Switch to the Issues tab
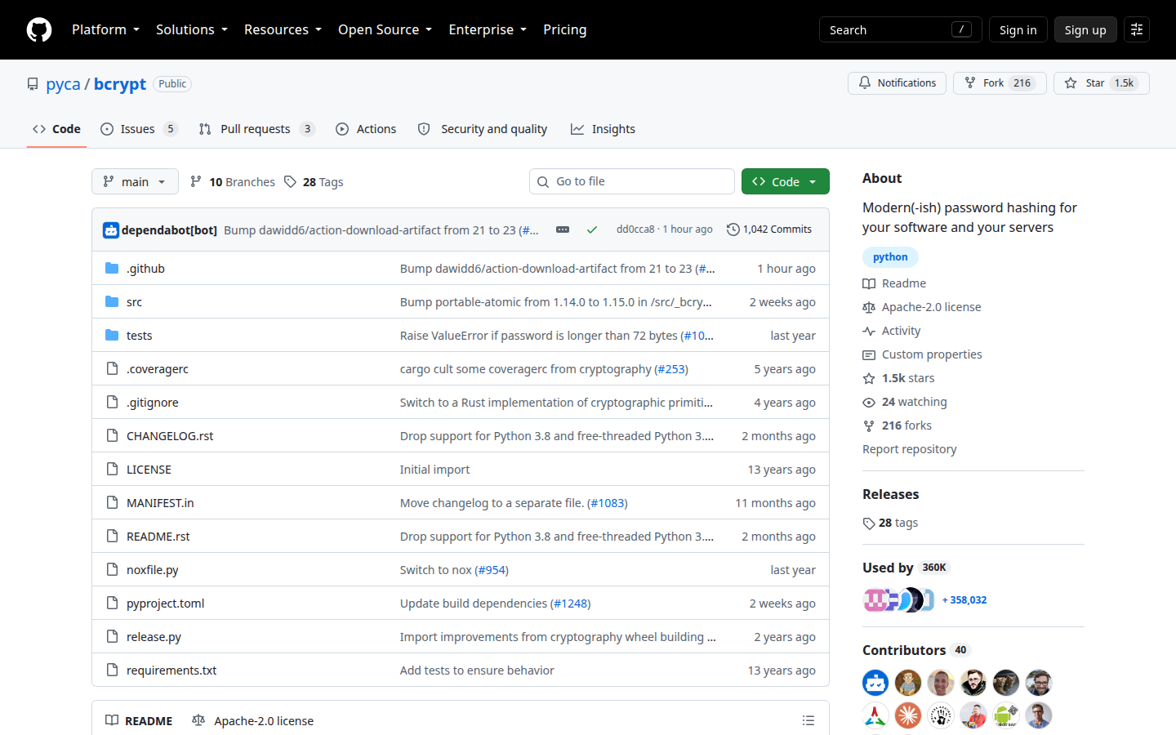1176x735 pixels. 138,129
